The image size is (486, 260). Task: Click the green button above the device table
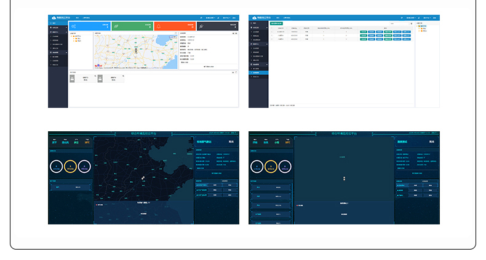tap(276, 23)
